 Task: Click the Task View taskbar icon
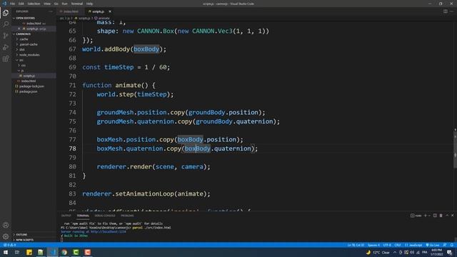[x=17, y=252]
